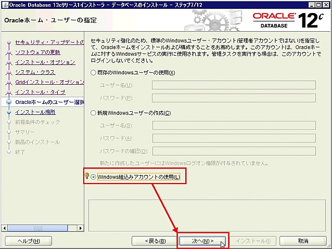This screenshot has width=332, height=249.
Task: Click the Windows logon rights note text
Action: 184,163
